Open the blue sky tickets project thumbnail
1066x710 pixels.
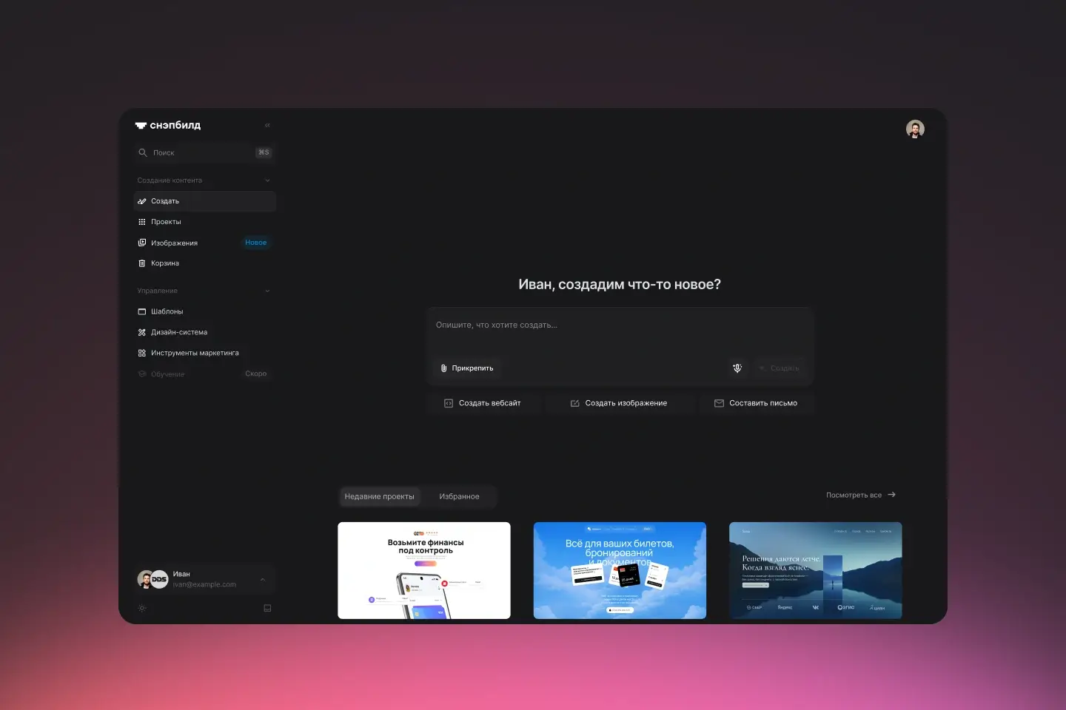pos(620,570)
